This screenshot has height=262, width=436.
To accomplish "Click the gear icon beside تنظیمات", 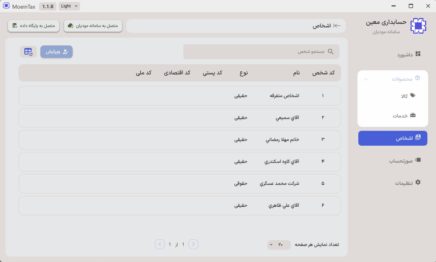I will (418, 182).
